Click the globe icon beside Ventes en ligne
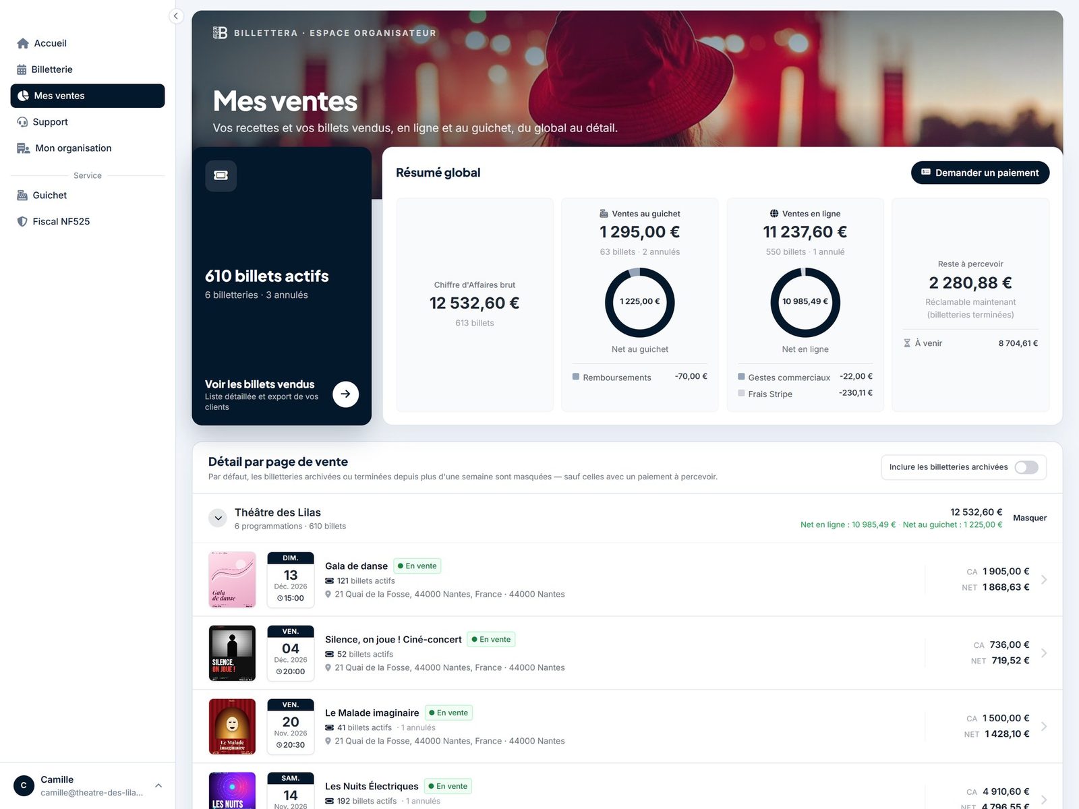1079x809 pixels. pos(774,214)
